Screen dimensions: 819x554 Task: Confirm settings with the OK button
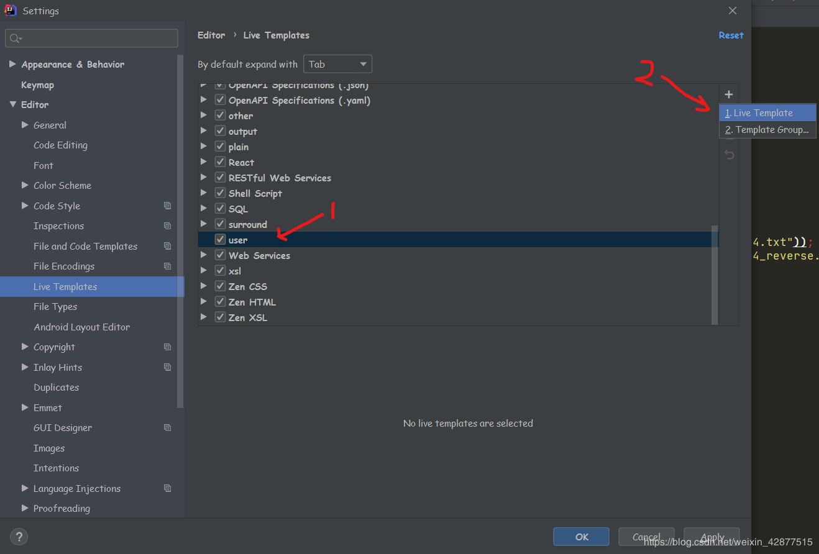pyautogui.click(x=582, y=537)
